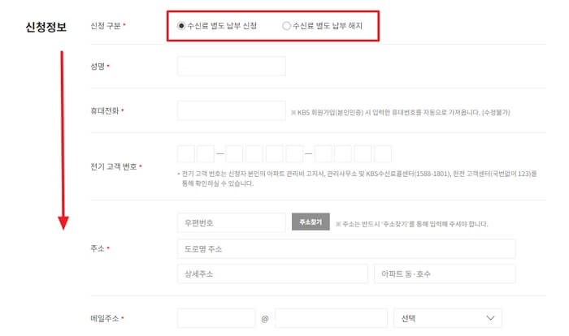Screen dimensions: 569x336
Task: Click the 성명 name input field
Action: pyautogui.click(x=232, y=66)
